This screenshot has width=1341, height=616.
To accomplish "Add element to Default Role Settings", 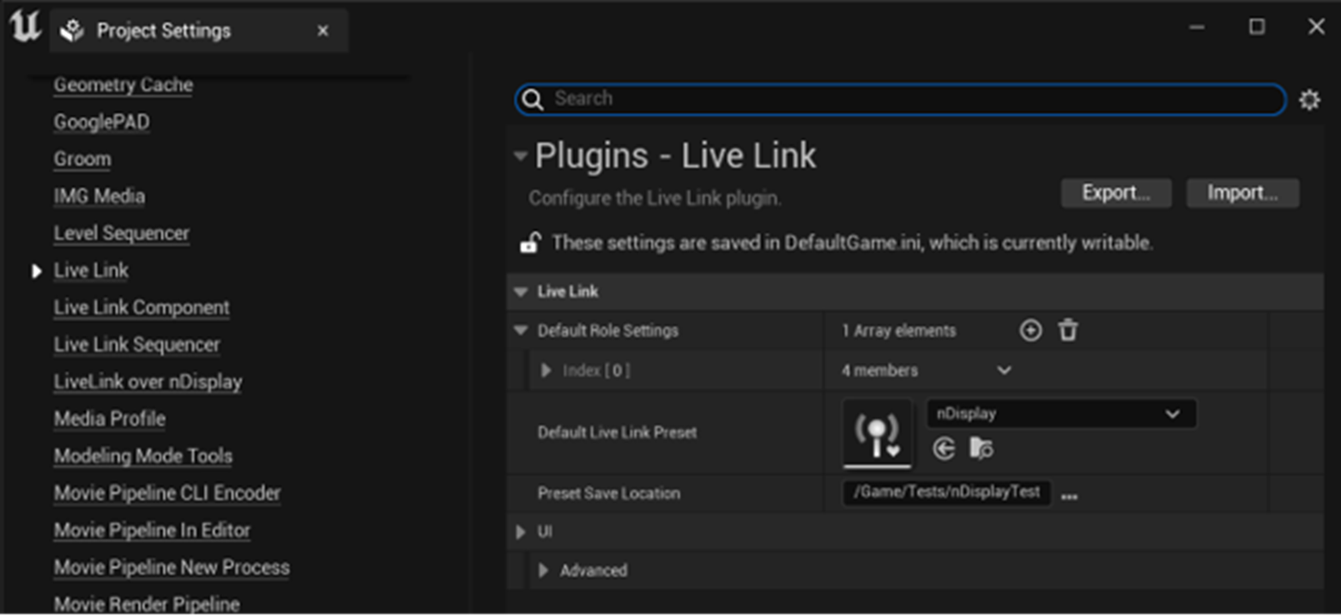I will click(1030, 330).
